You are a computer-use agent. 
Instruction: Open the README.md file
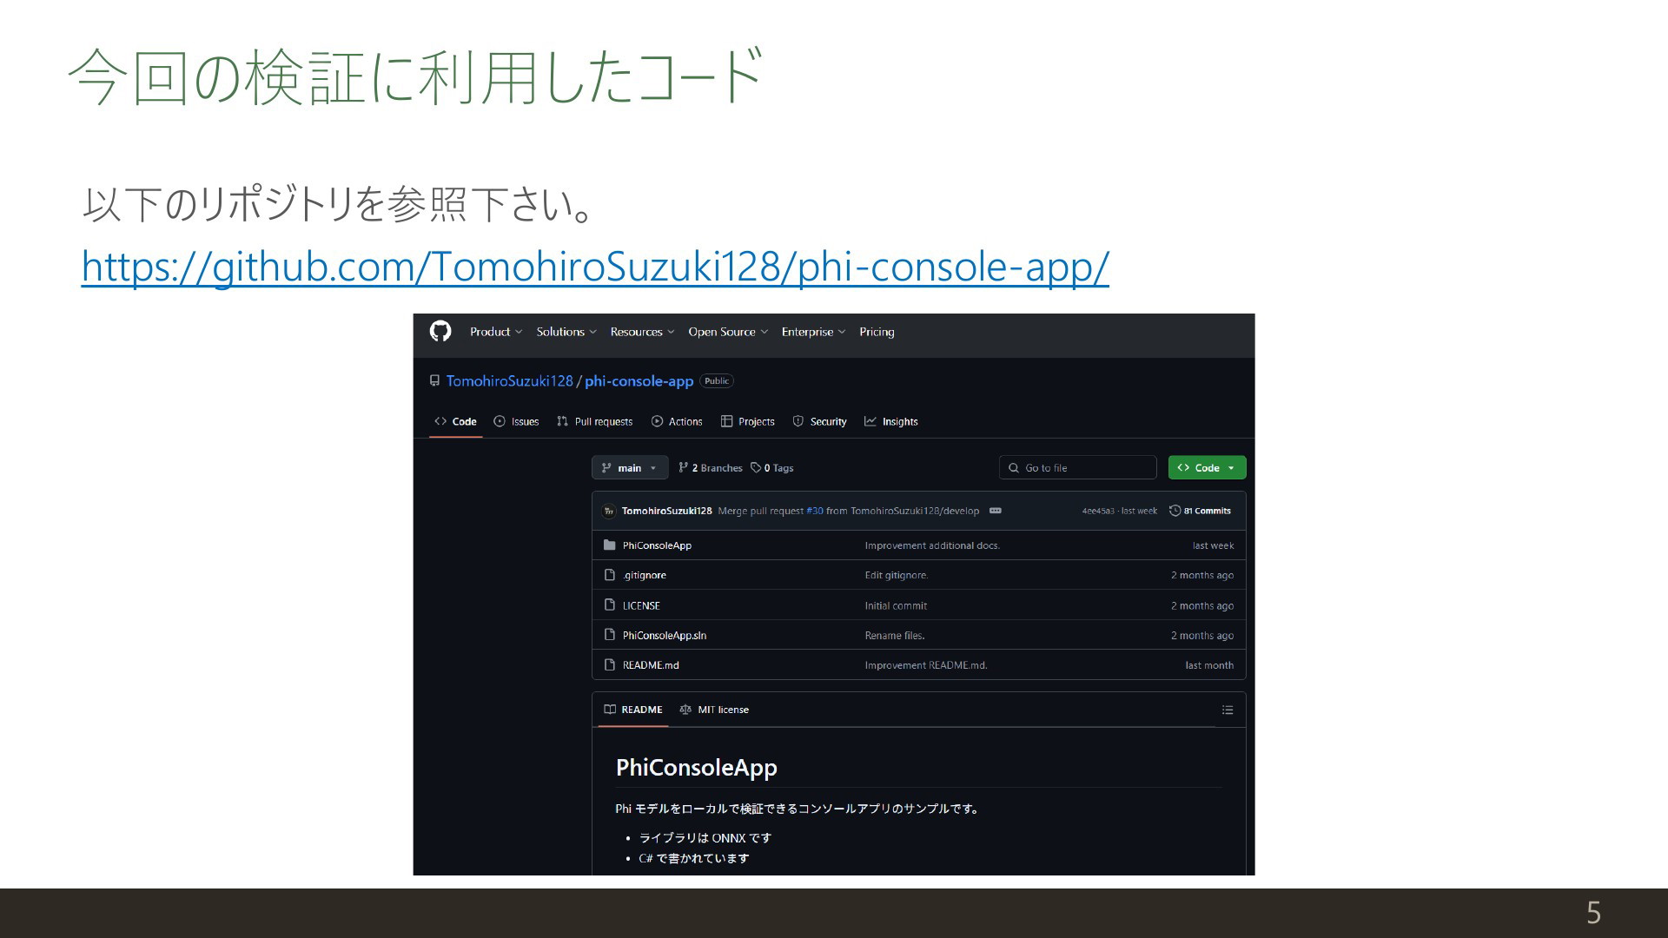point(651,665)
